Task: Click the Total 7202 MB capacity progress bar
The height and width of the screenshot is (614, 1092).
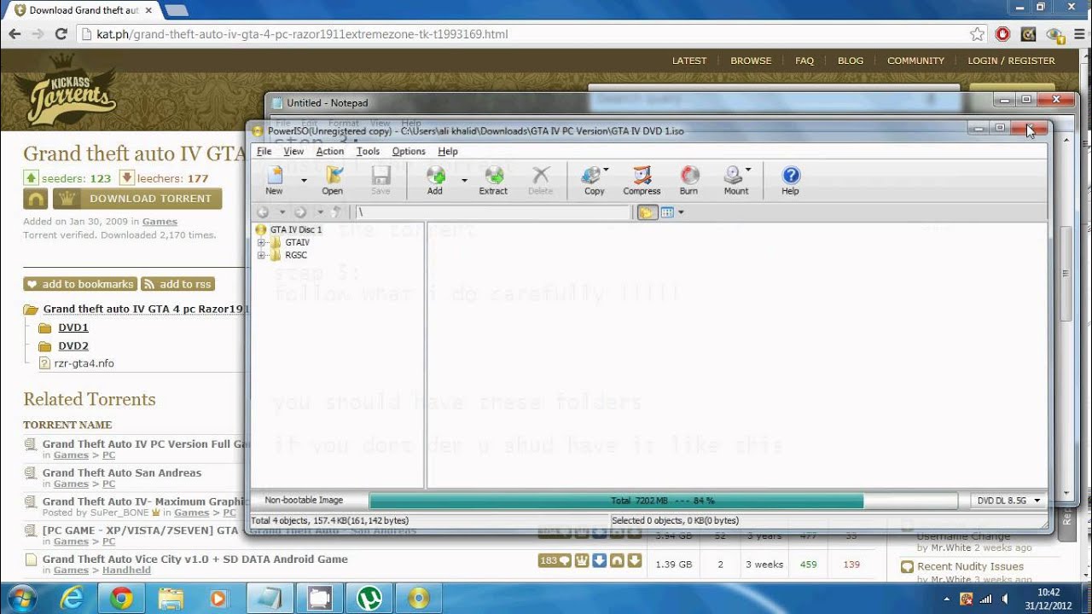Action: [x=662, y=501]
